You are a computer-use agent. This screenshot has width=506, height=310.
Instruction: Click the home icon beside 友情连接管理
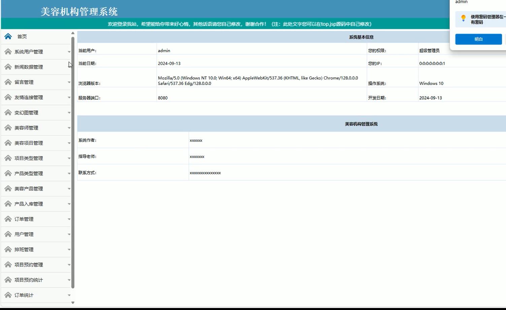8,97
